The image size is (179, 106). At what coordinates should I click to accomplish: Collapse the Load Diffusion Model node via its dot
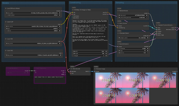tap(6, 8)
